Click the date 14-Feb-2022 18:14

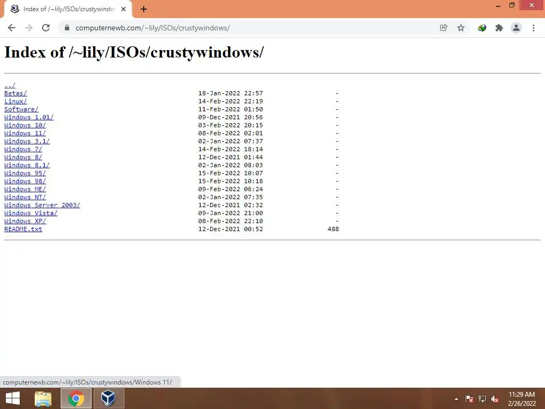(x=230, y=149)
